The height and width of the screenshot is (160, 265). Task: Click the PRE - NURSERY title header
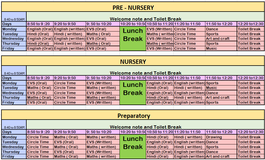(133, 8)
